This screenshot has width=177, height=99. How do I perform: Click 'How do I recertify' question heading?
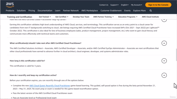click(33, 75)
